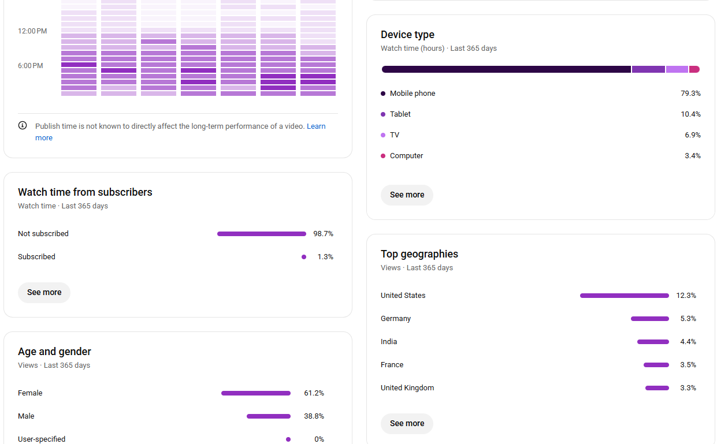Screen dimensions: 717x444
Task: Click the Device type heading
Action: [x=407, y=35]
